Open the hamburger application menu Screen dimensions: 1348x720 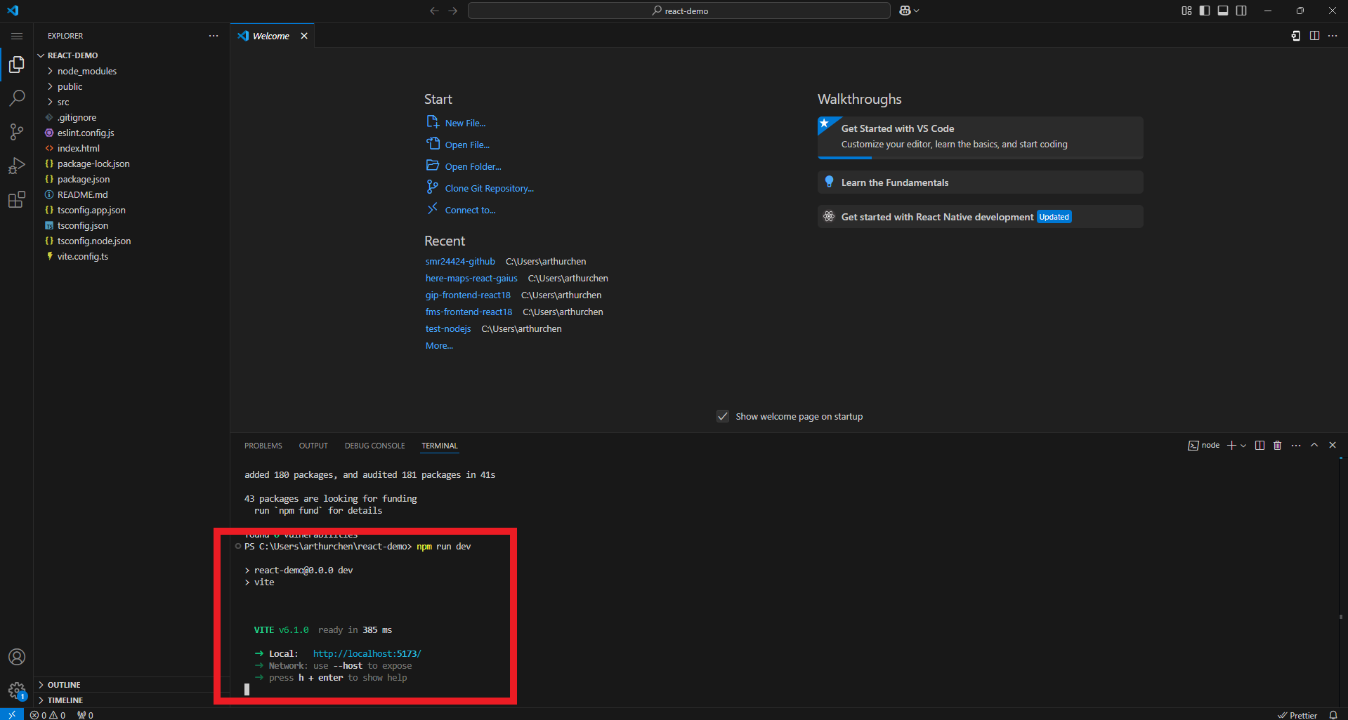coord(17,36)
